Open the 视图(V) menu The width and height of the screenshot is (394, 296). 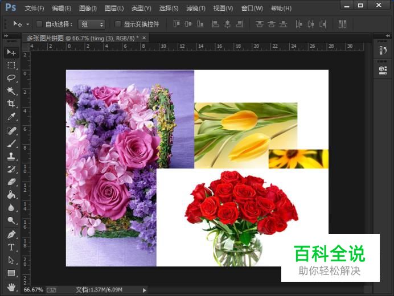[223, 9]
